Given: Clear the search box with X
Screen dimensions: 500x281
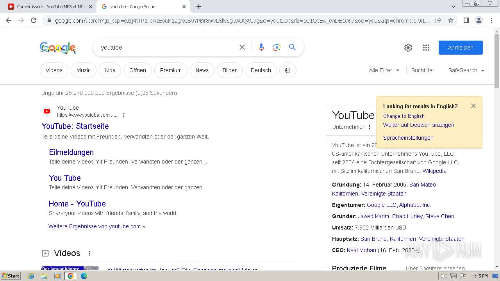Looking at the screenshot, I should (242, 47).
